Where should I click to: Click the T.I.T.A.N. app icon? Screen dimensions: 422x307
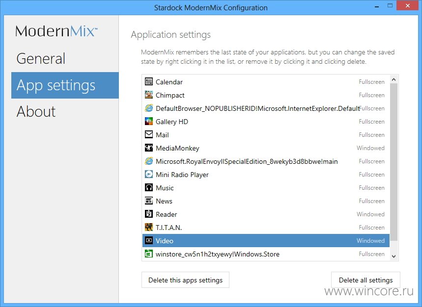[149, 227]
